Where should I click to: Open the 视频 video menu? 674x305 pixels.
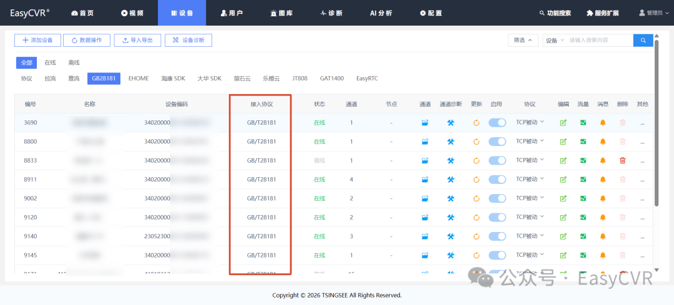(132, 13)
